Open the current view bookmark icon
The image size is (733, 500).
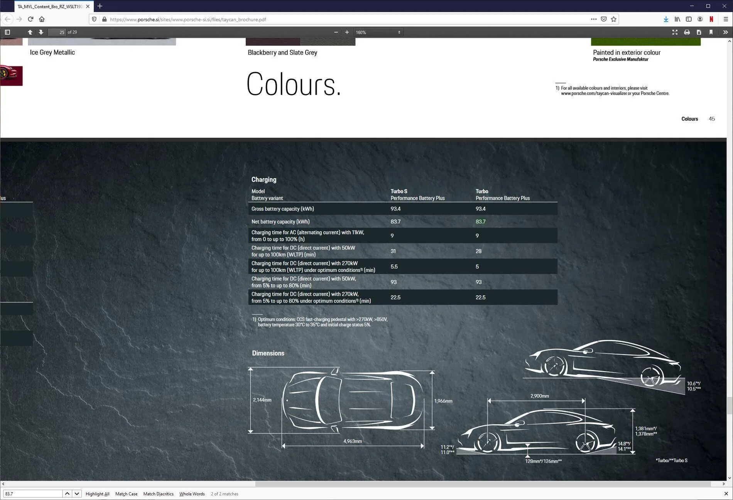(711, 32)
